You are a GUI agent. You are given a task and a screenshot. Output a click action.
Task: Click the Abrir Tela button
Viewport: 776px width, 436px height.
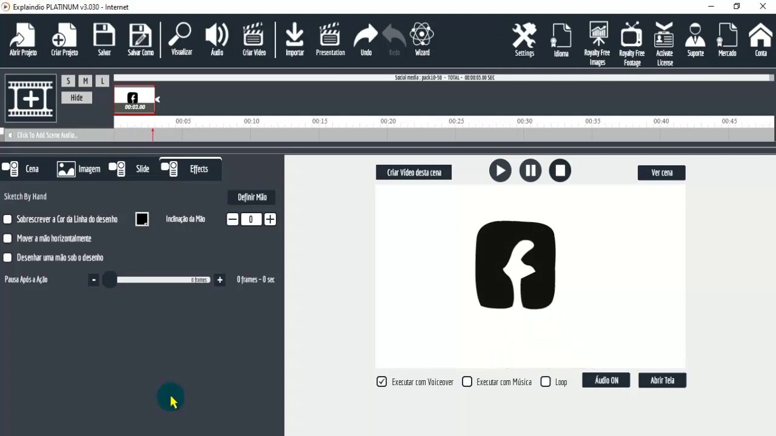coord(662,380)
